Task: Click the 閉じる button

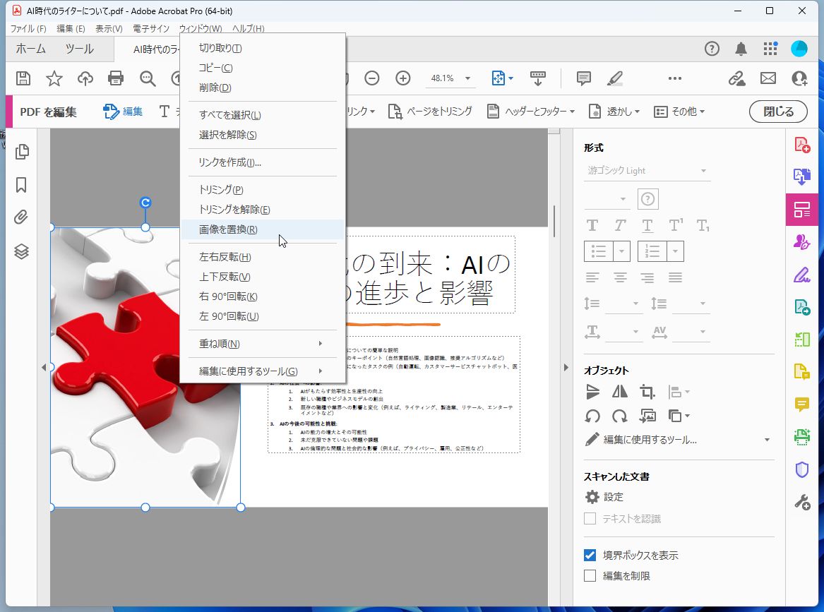Action: (777, 112)
